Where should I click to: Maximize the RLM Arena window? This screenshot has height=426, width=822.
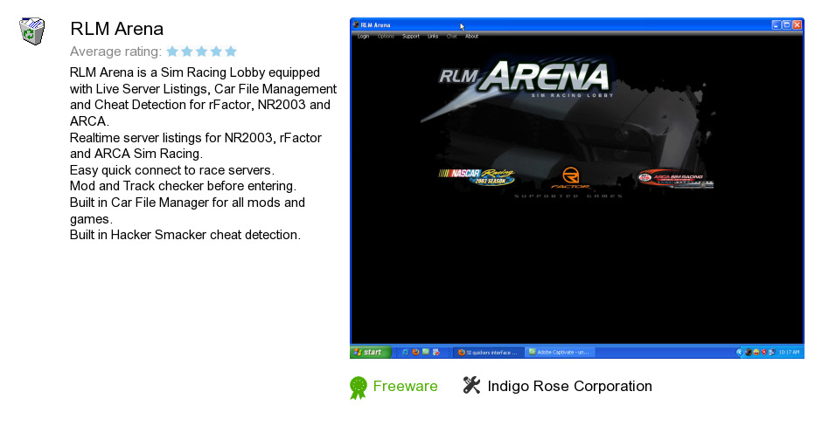coord(787,24)
